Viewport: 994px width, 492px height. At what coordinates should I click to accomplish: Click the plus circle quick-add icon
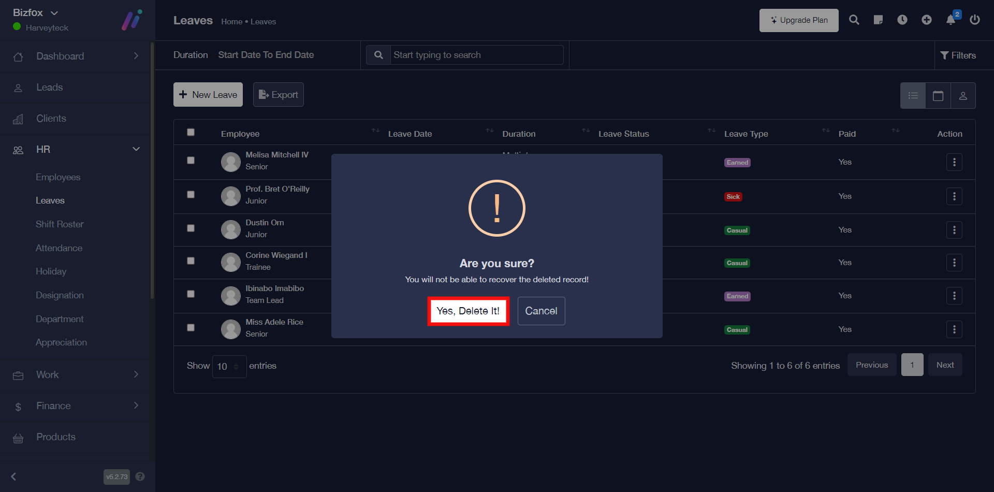tap(927, 20)
